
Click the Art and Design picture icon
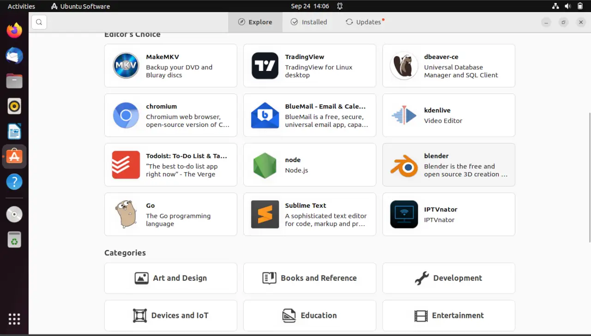click(141, 278)
